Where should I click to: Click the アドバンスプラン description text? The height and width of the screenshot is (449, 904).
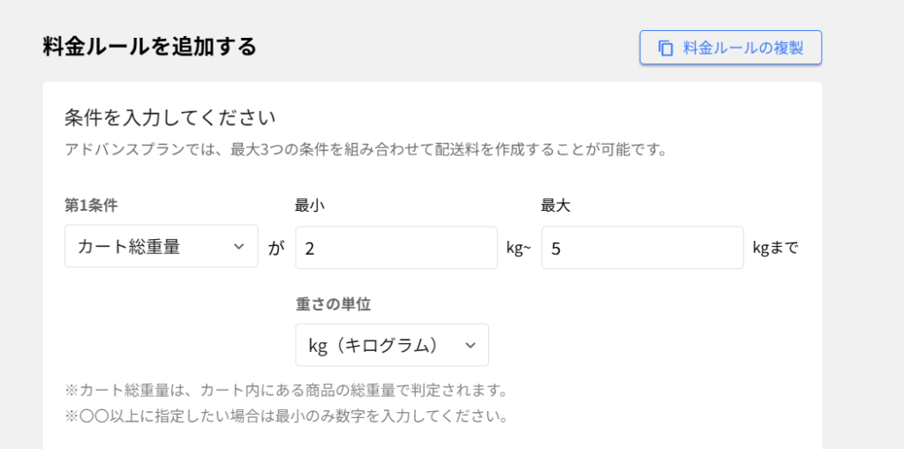[365, 149]
